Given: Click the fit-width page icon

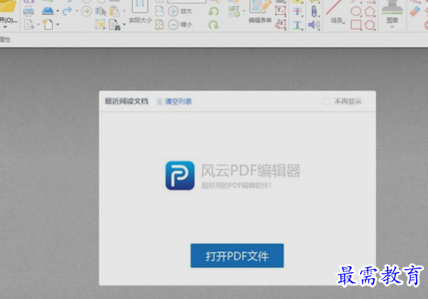Looking at the screenshot, I should tap(160, 11).
